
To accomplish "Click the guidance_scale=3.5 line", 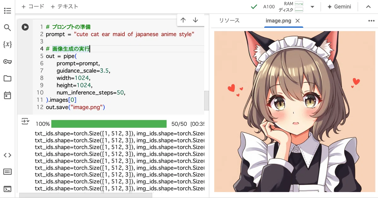I will [x=83, y=71].
